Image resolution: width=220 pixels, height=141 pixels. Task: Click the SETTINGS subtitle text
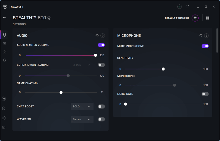click(x=19, y=24)
